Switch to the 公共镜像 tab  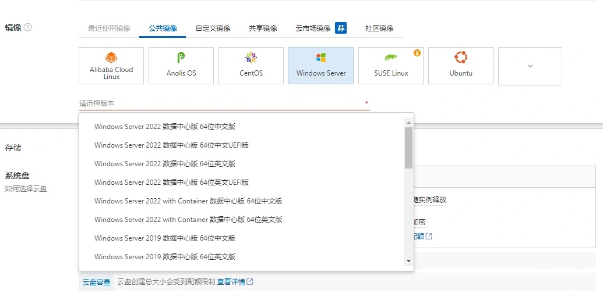coord(163,28)
